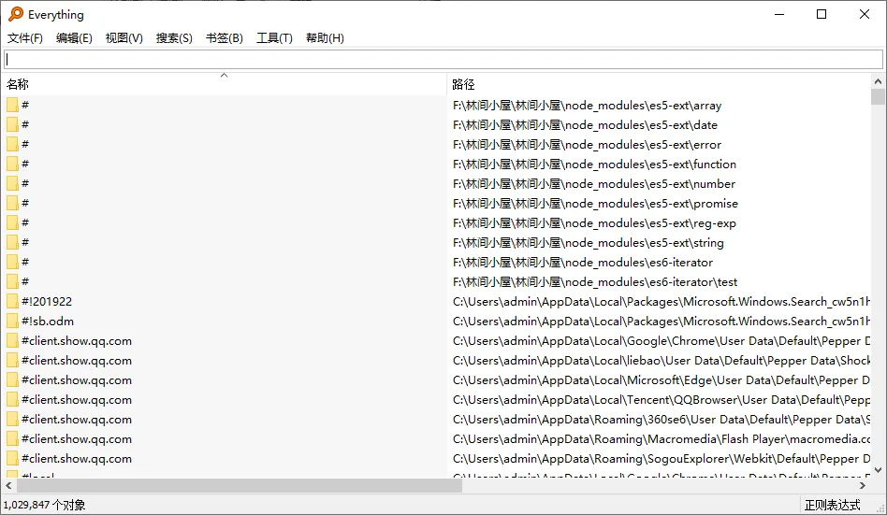Click the vertical scrollbar down arrow

point(878,470)
